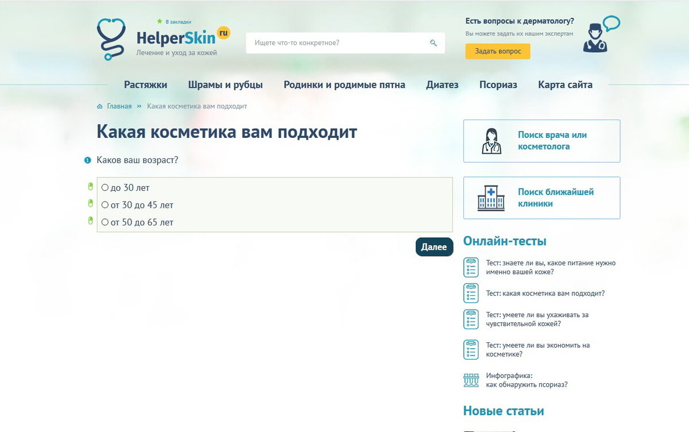Focus the 'Ищете что-то конкретное?' search field
The image size is (689, 432).
pos(339,43)
